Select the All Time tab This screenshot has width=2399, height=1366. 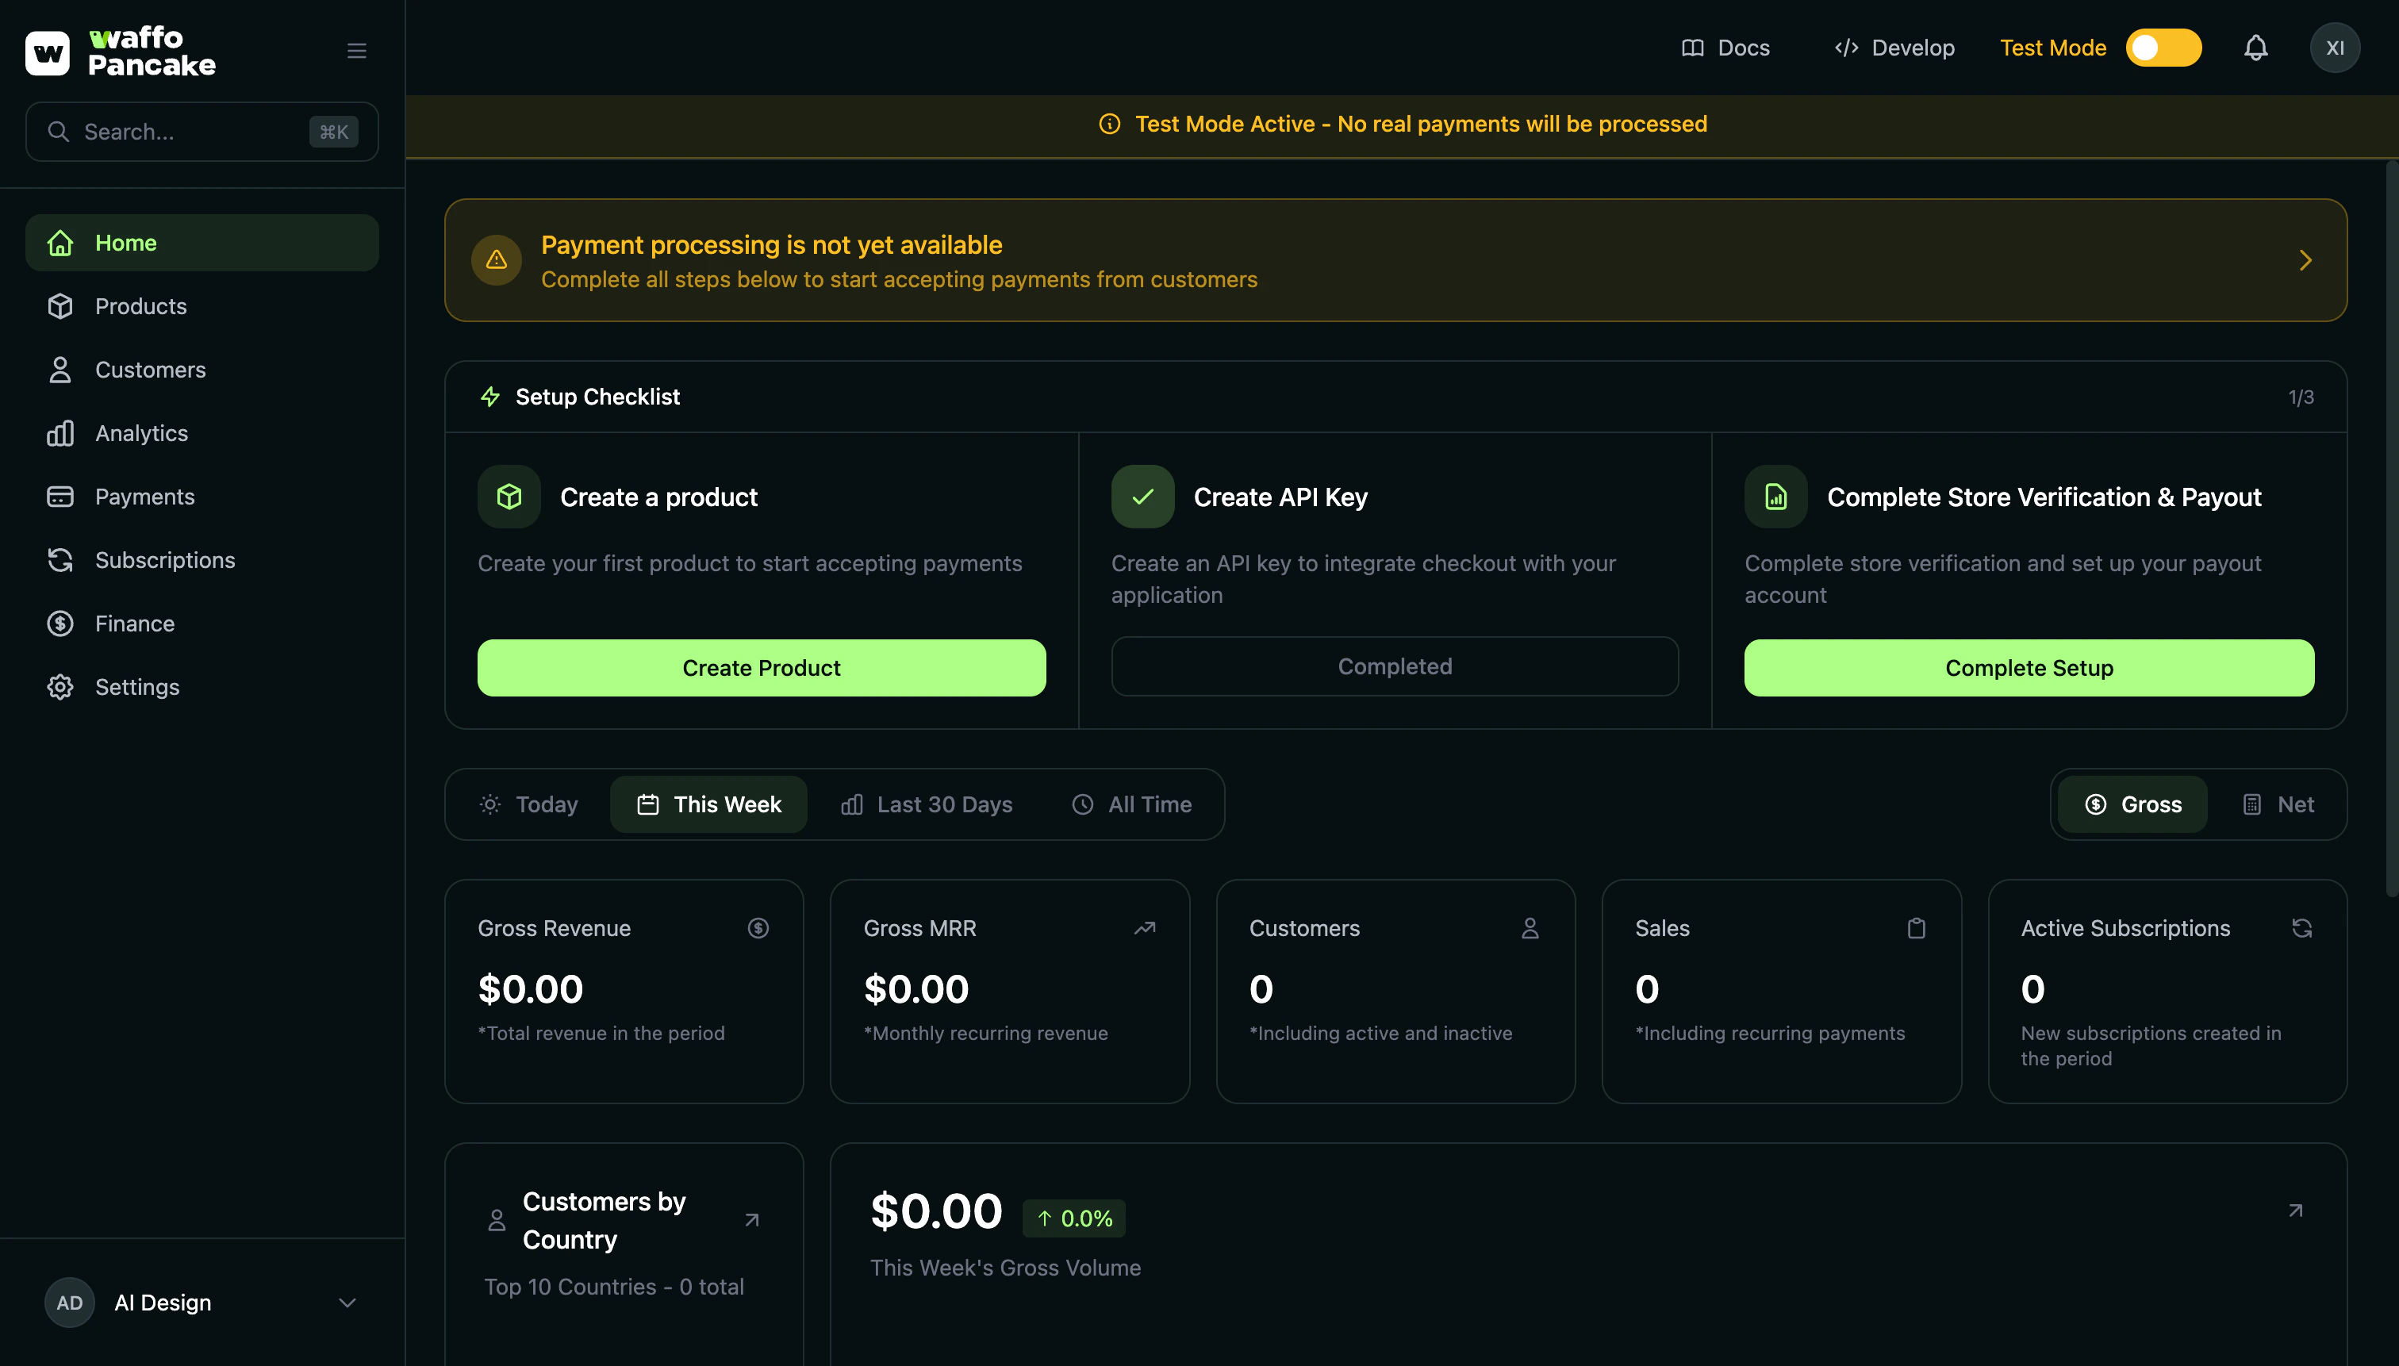(1131, 804)
